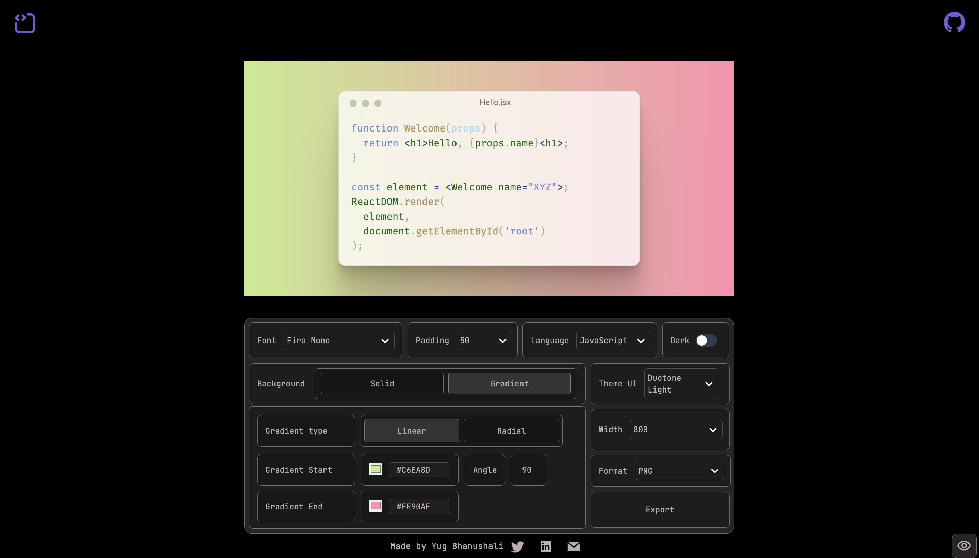Open the Language dropdown showing JavaScript

pos(613,340)
